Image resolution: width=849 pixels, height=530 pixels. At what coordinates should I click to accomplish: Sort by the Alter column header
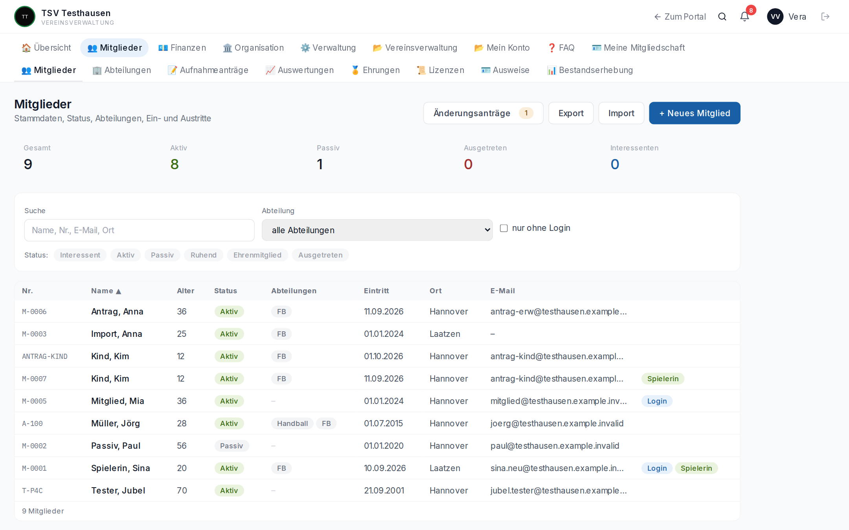point(186,291)
